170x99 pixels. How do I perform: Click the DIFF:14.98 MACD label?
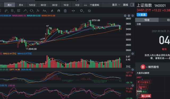pyautogui.click(x=15, y=70)
